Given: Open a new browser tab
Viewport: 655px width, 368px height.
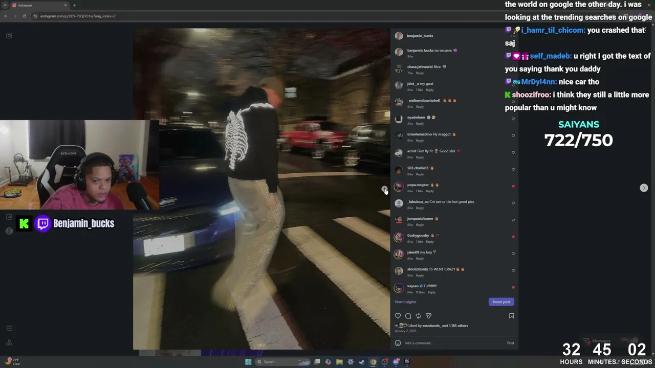Looking at the screenshot, I should [x=74, y=5].
